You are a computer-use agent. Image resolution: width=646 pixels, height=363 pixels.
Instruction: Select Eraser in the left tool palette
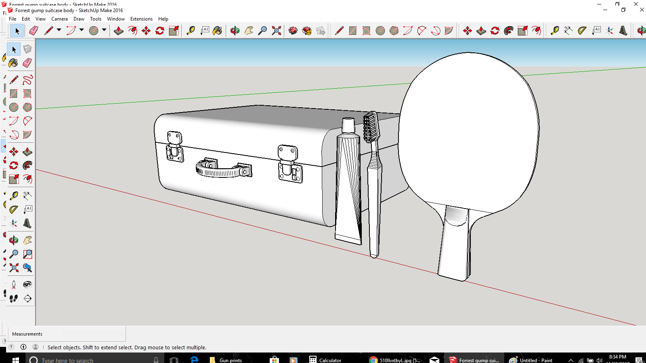(27, 63)
